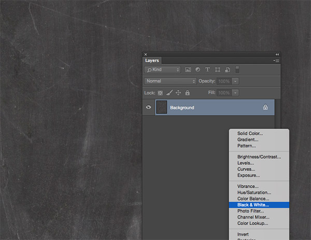Open the Normal blend mode dropdown
Viewport: 311px width, 240px height.
coord(171,81)
